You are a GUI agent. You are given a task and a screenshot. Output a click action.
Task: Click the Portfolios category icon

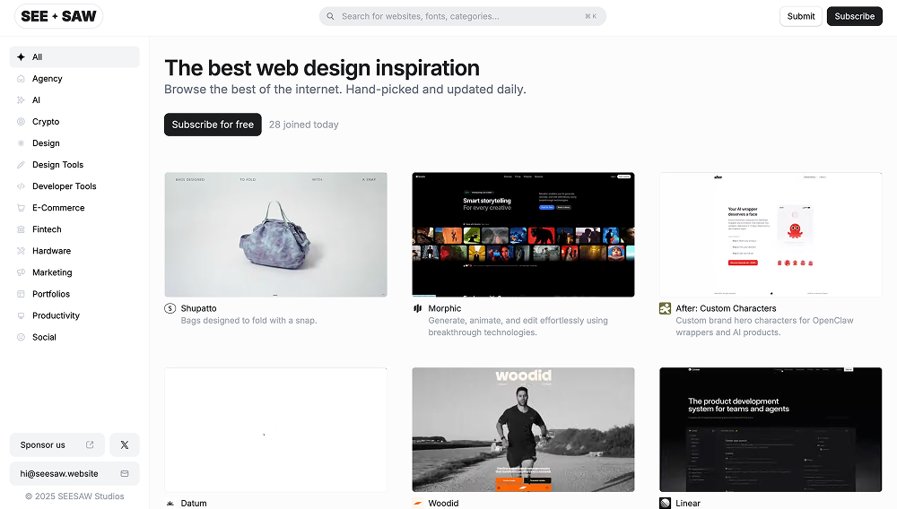point(22,294)
